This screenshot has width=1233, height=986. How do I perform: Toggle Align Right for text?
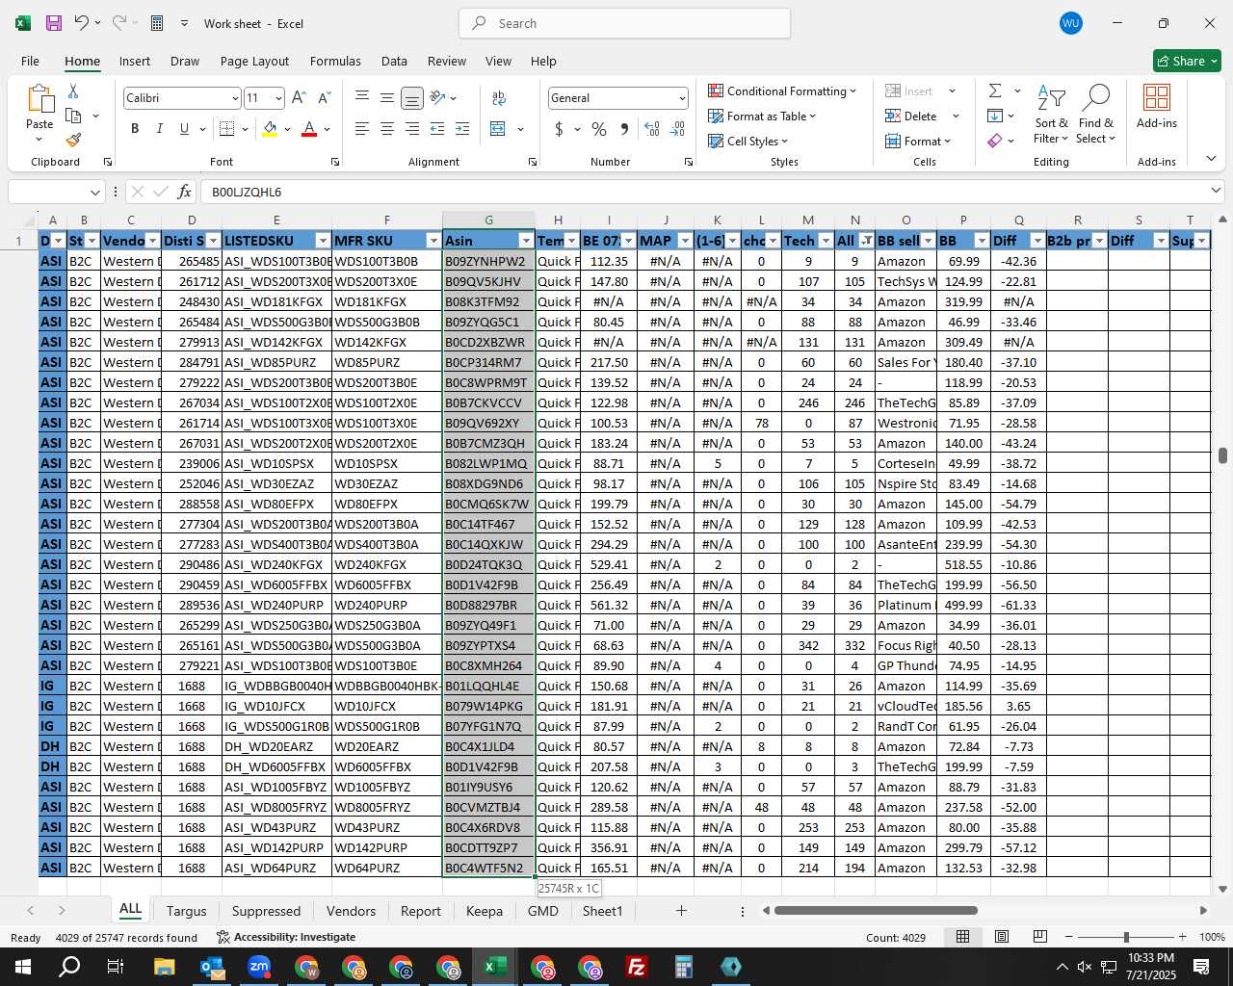(x=412, y=129)
